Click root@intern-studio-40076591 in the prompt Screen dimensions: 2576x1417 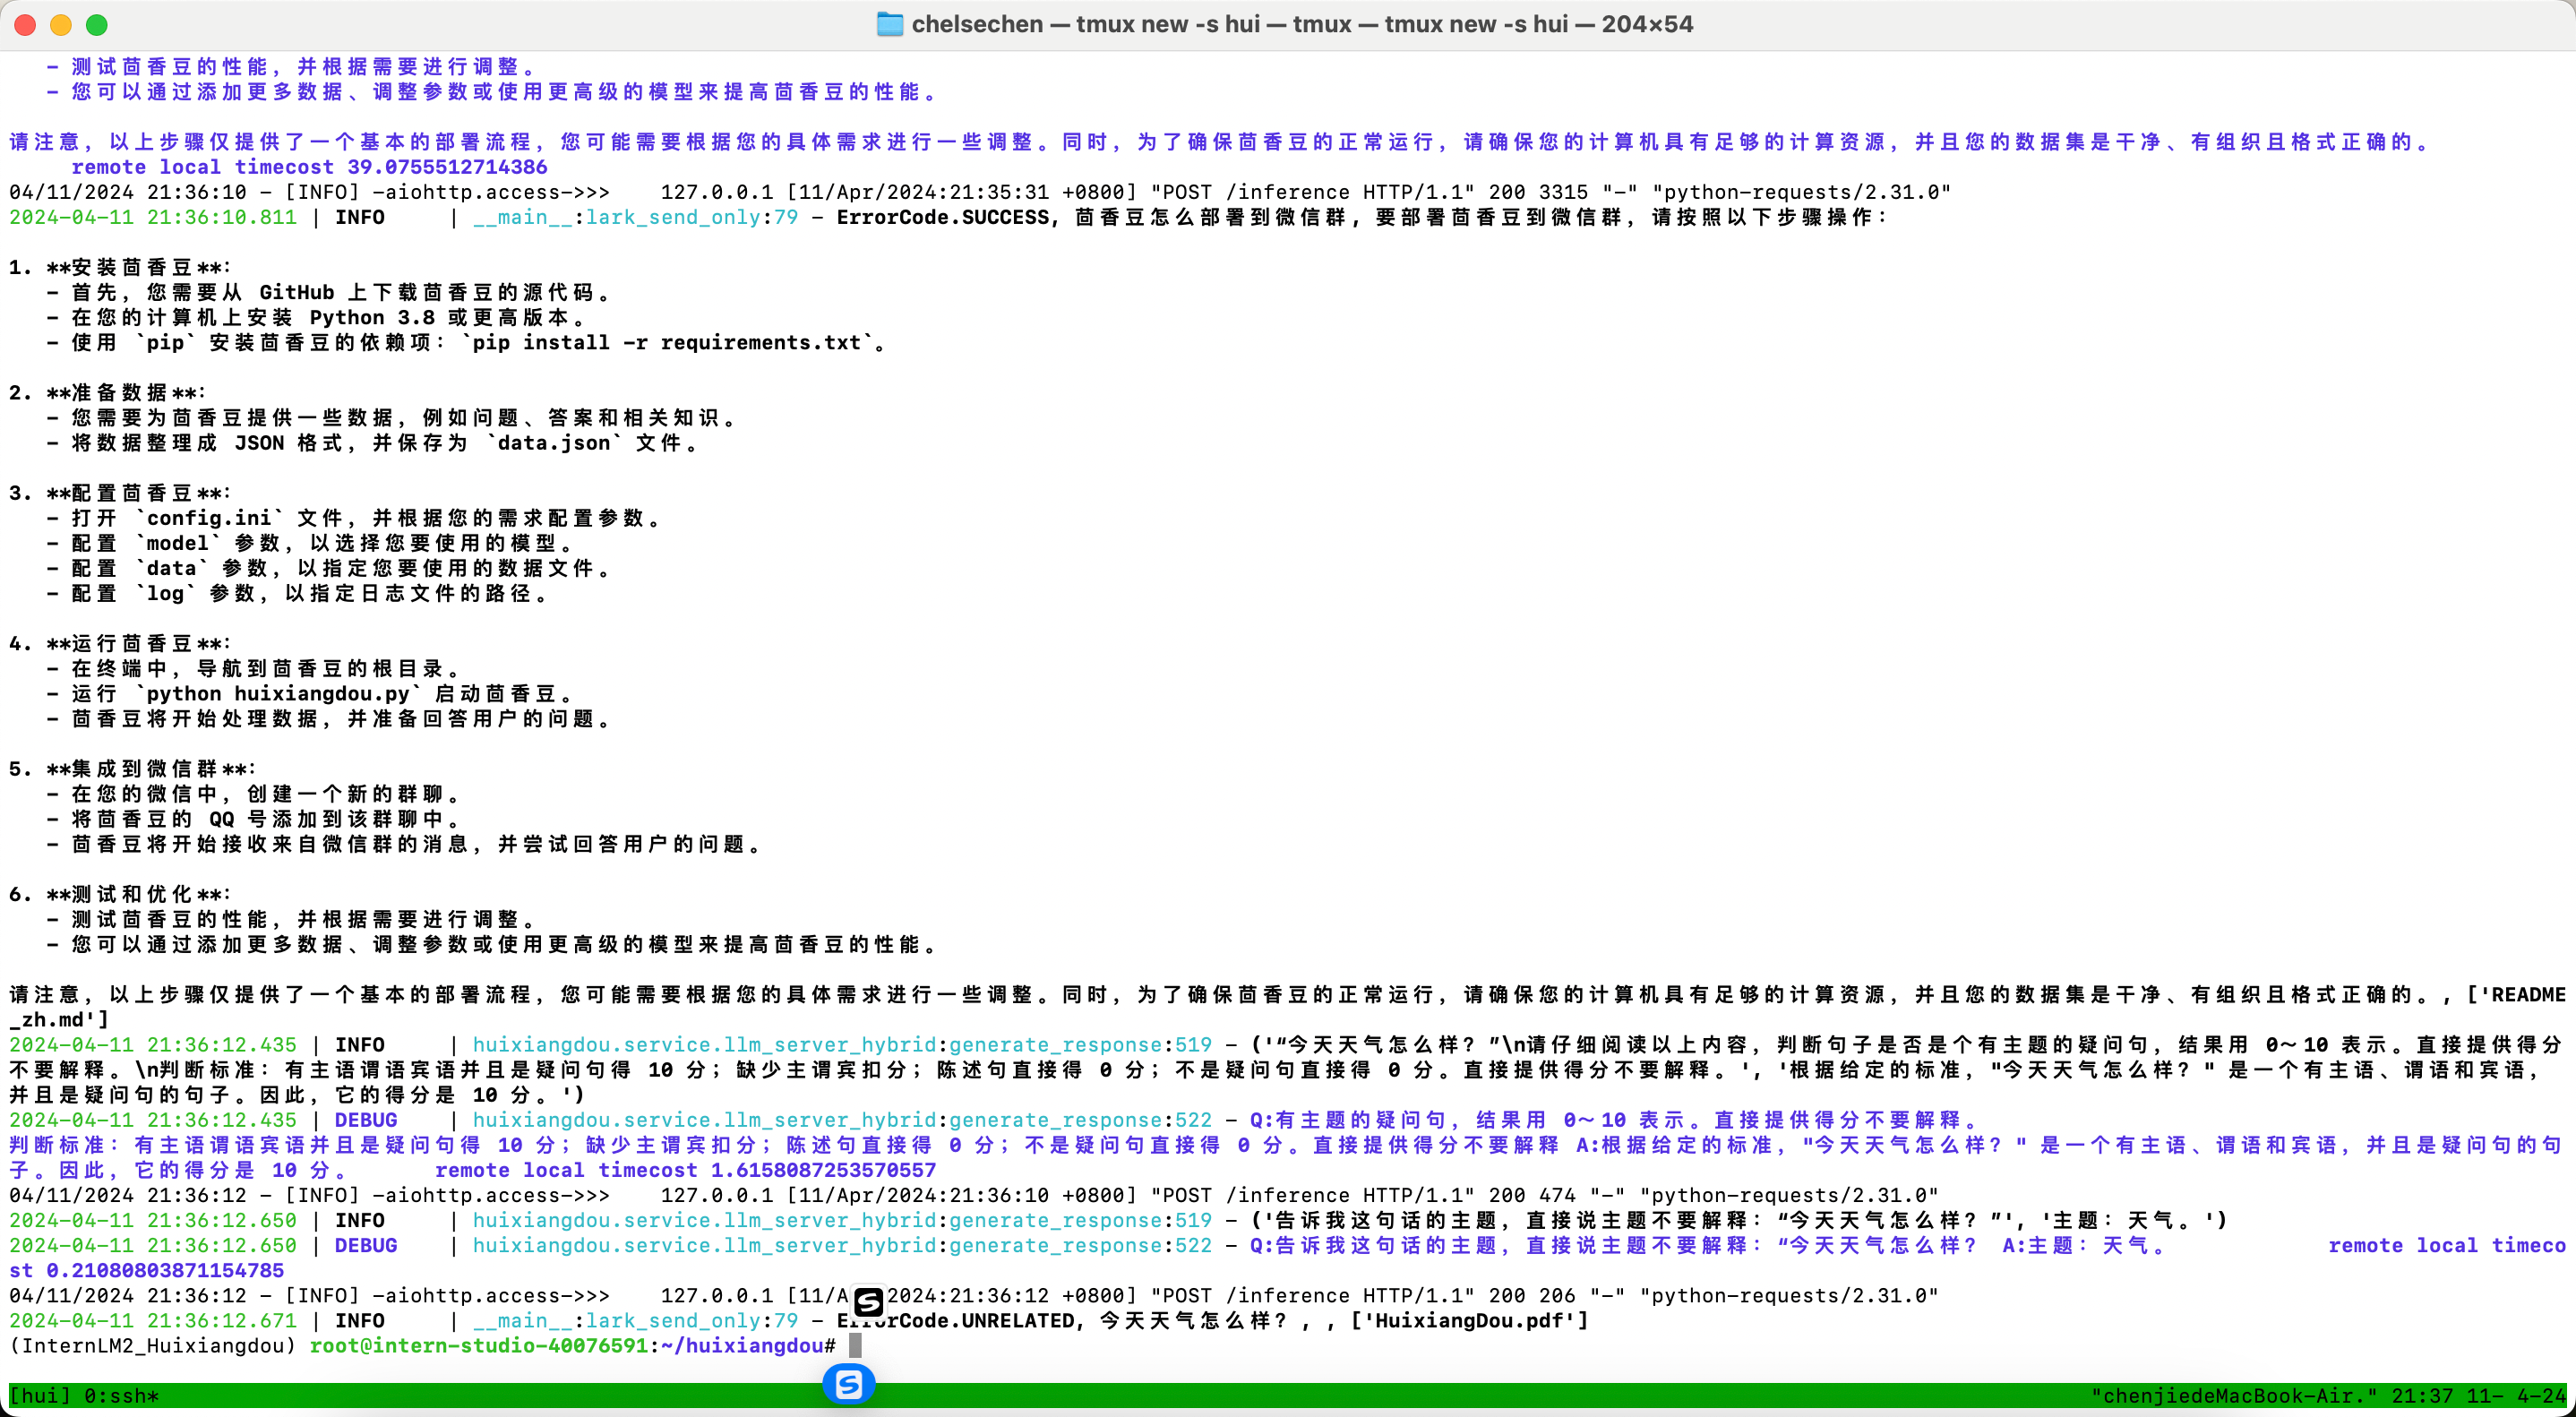478,1346
